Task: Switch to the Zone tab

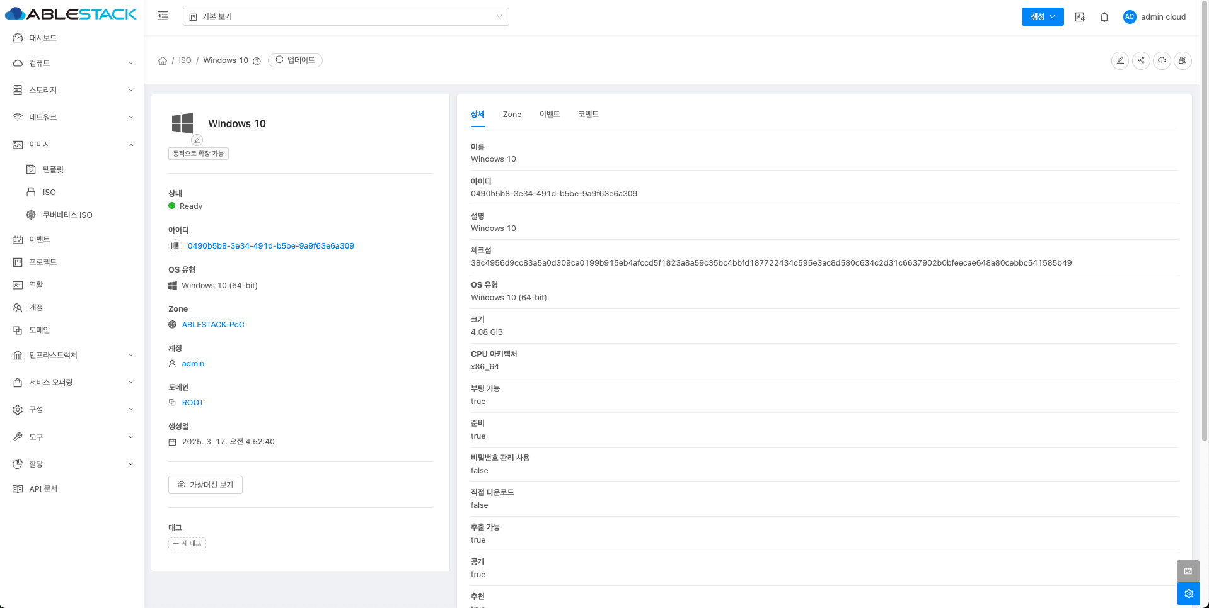Action: coord(512,115)
